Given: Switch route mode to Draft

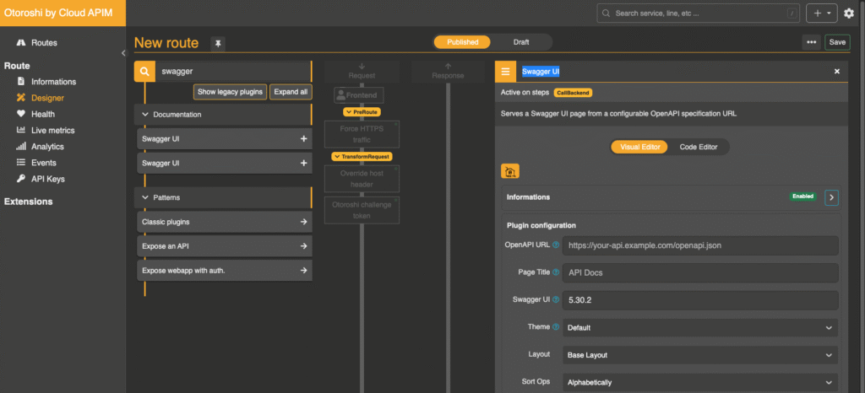Looking at the screenshot, I should pyautogui.click(x=521, y=42).
